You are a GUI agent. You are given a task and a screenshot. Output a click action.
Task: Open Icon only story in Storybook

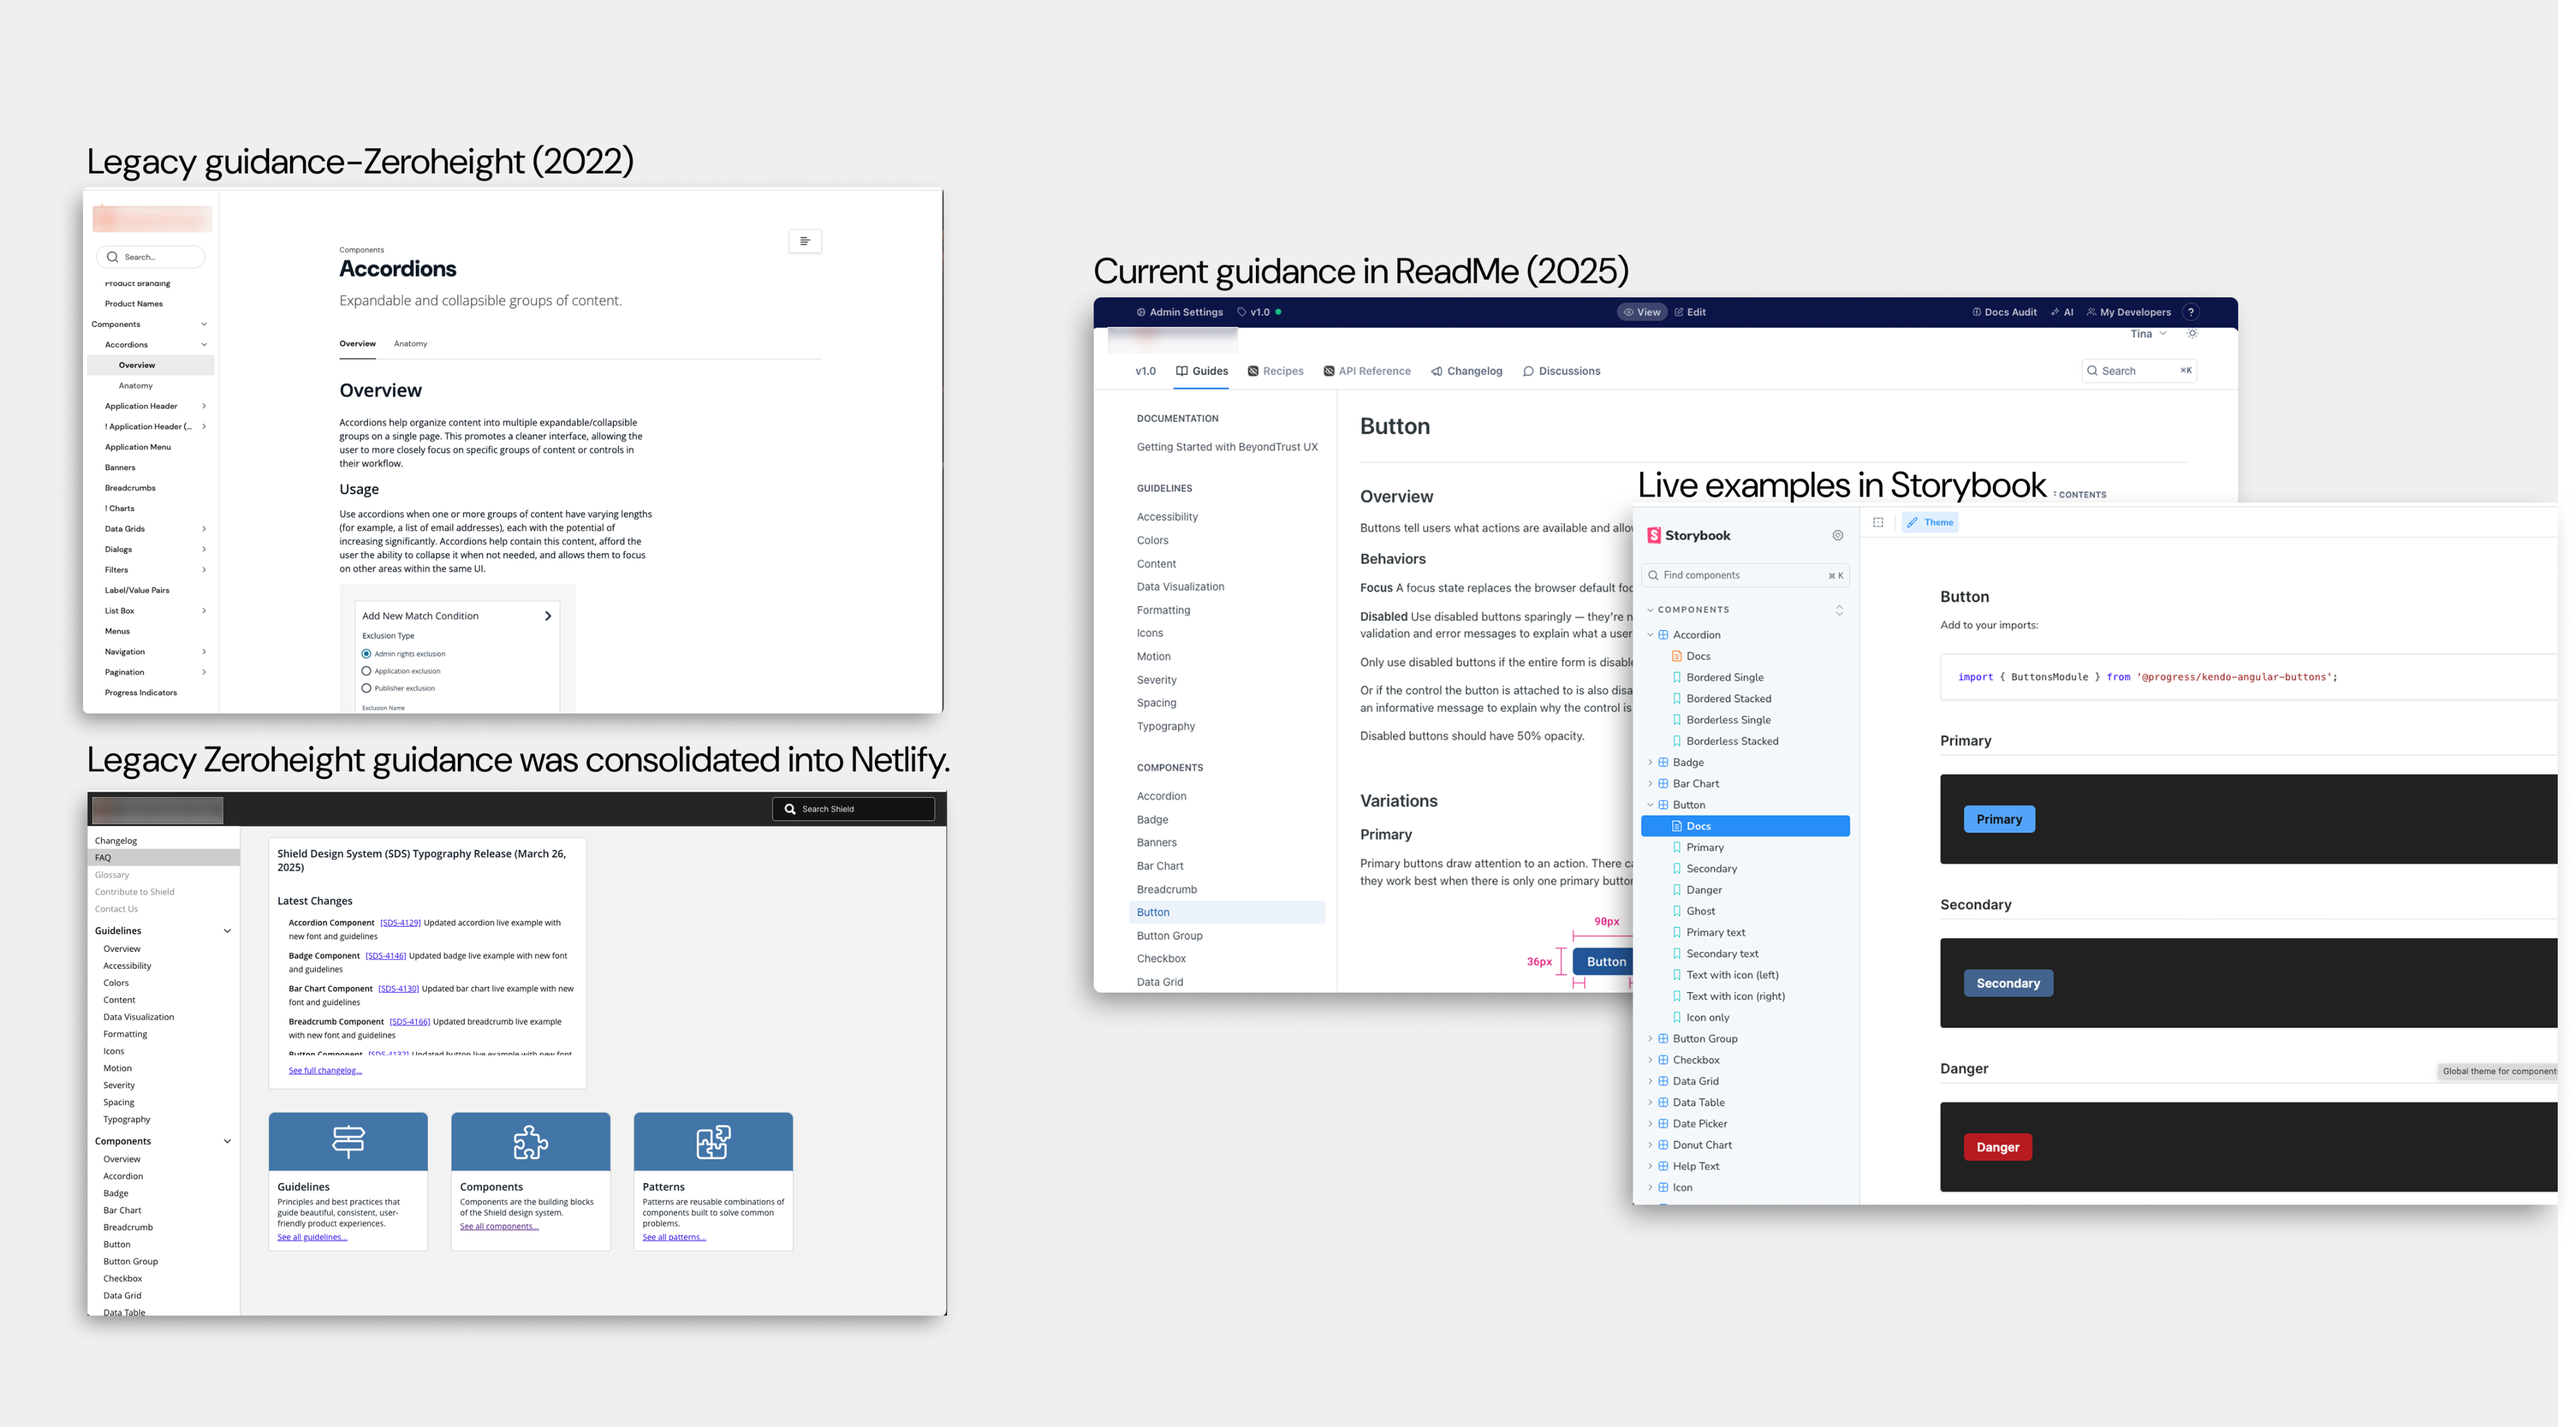1707,1017
